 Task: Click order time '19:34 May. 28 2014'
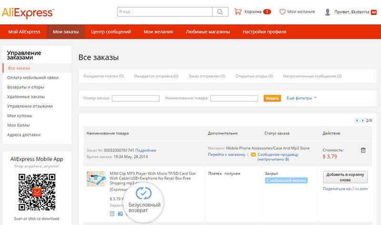point(130,157)
